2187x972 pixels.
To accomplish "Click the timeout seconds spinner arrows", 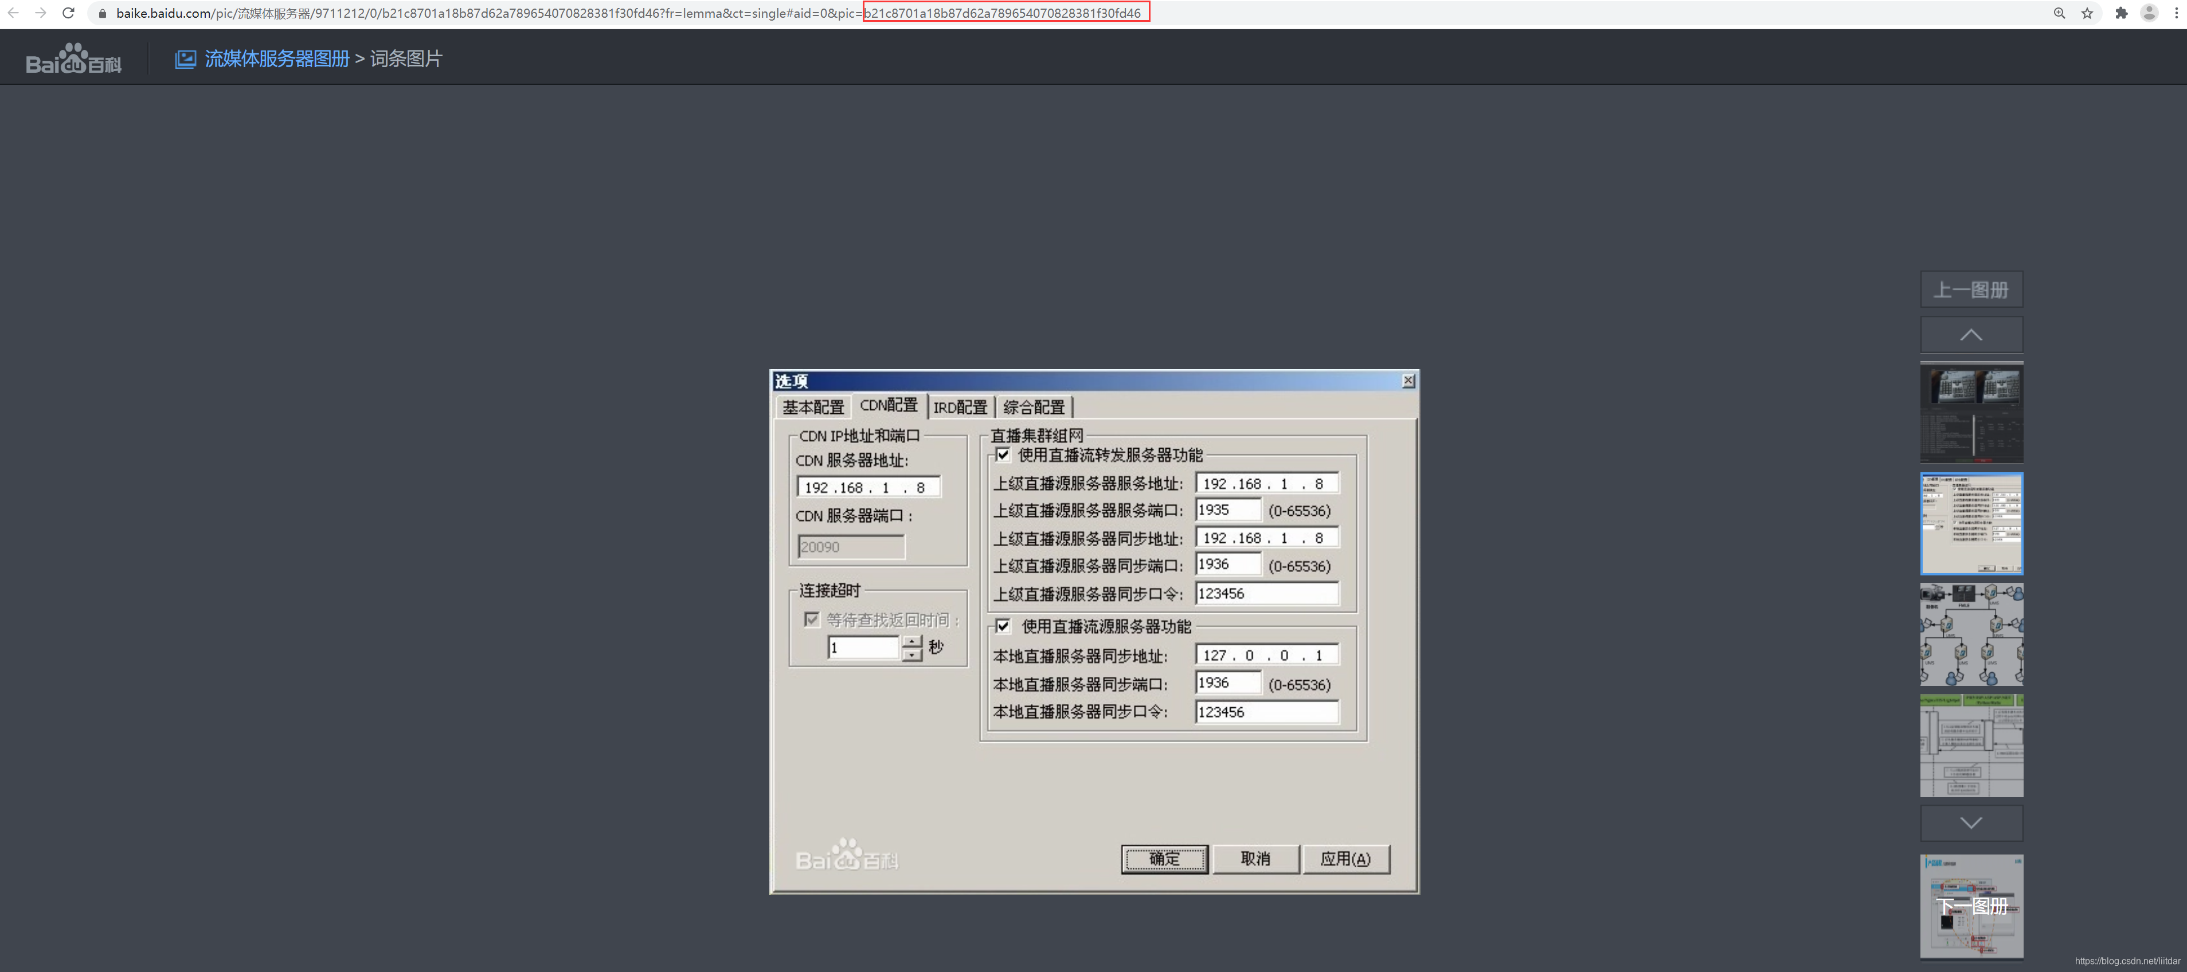I will [912, 648].
